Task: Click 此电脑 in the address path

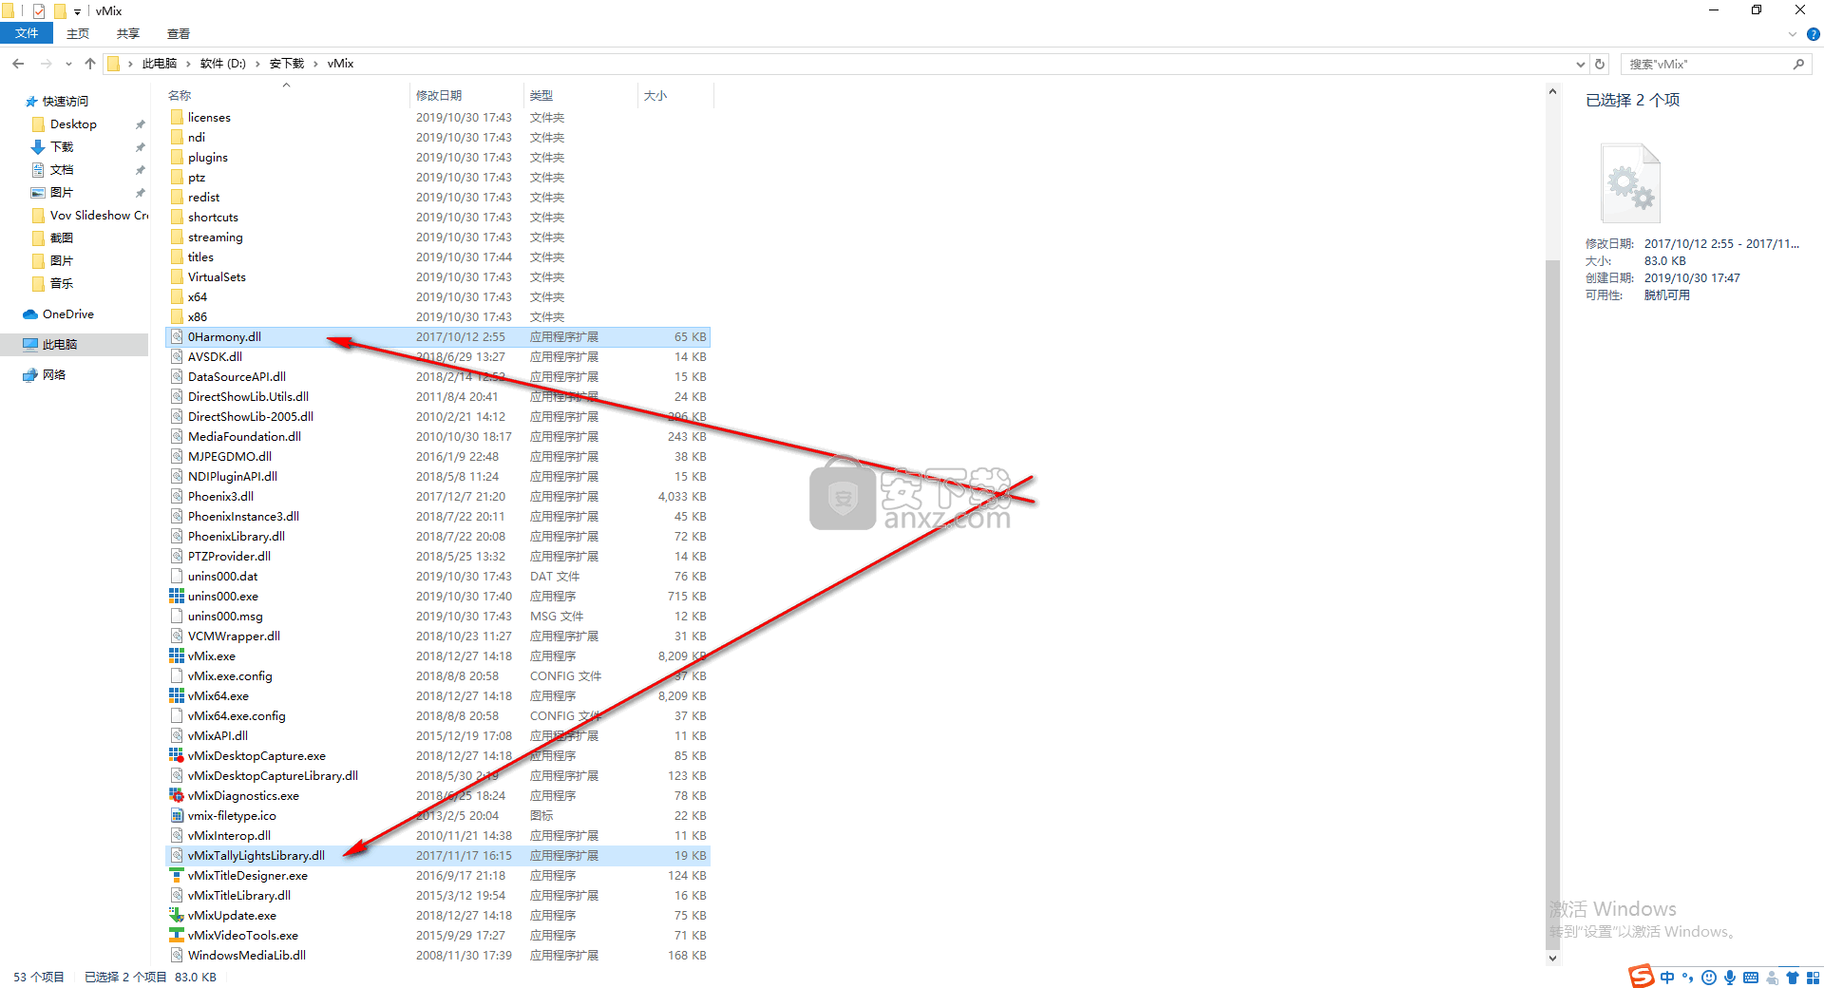Action: pyautogui.click(x=160, y=64)
